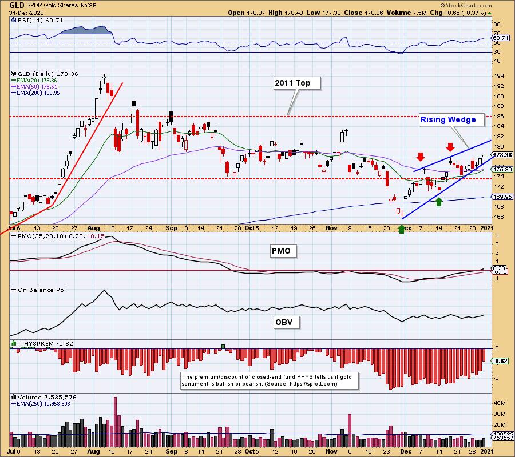Viewport: 515px width, 457px height.
Task: Click the 'RSI(14) 60.71' legend text
Action: [40, 20]
